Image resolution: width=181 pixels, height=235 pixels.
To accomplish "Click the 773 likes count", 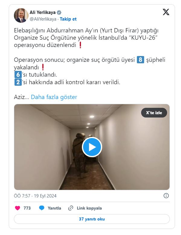I will (27, 208).
